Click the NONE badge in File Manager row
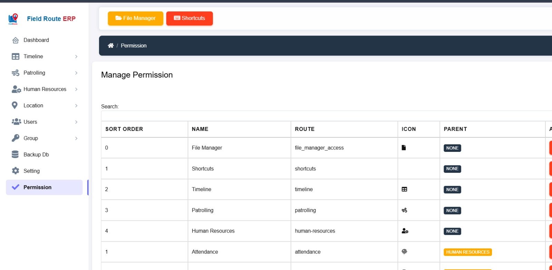This screenshot has height=270, width=552. [452, 148]
